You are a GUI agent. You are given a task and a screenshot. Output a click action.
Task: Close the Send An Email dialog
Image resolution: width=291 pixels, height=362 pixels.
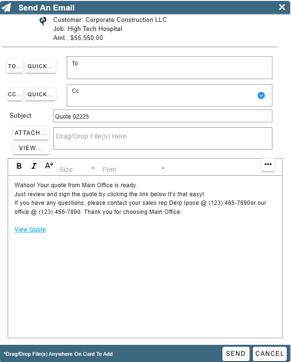(x=282, y=7)
